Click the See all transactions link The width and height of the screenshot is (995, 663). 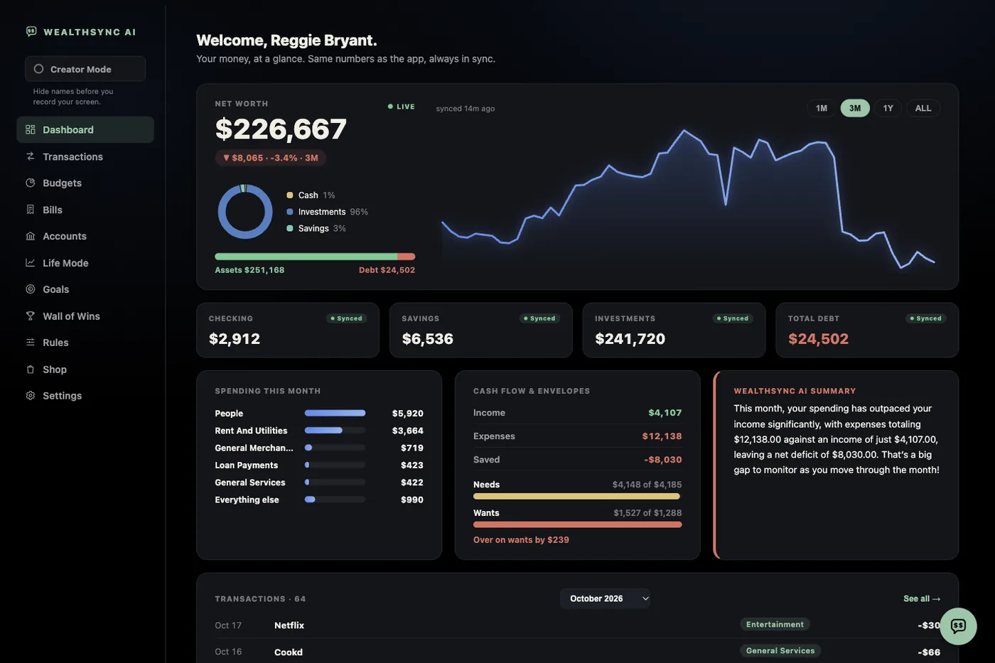922,598
